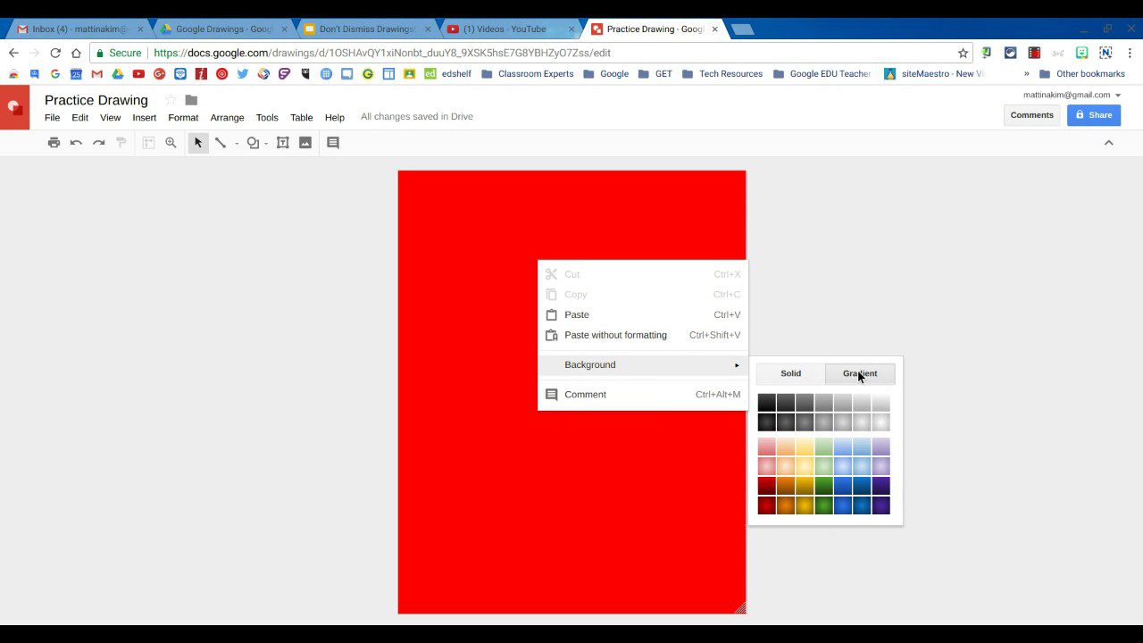Select the arrow Select tool

point(198,143)
